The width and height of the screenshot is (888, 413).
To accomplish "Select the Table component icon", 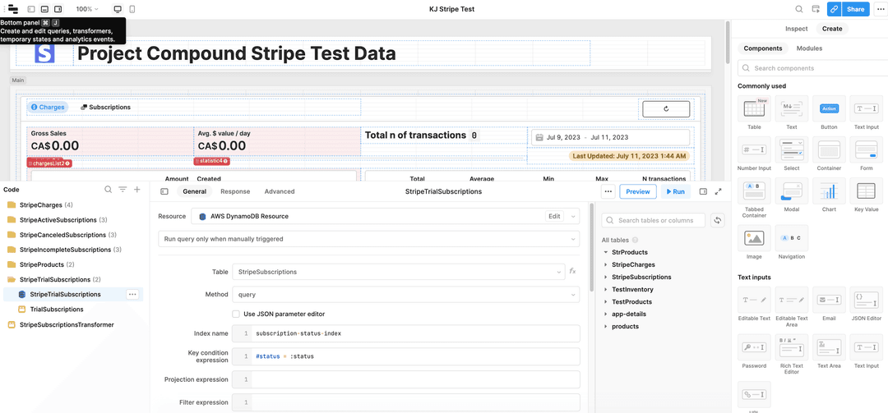I will pos(754,108).
